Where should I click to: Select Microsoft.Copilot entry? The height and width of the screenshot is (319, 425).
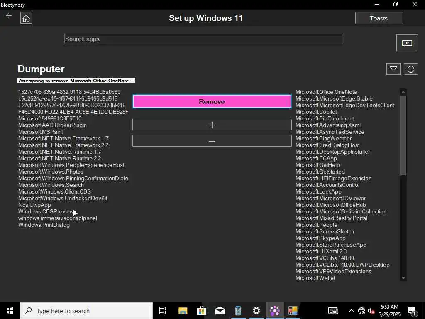(x=316, y=112)
